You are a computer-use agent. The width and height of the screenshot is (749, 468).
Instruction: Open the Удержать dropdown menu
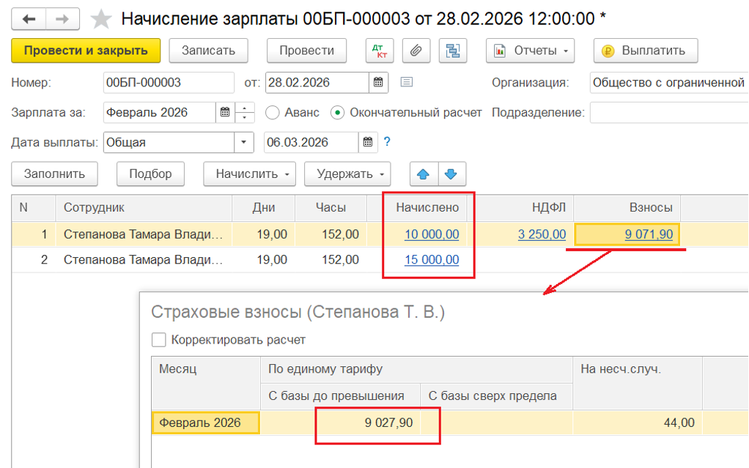point(347,174)
